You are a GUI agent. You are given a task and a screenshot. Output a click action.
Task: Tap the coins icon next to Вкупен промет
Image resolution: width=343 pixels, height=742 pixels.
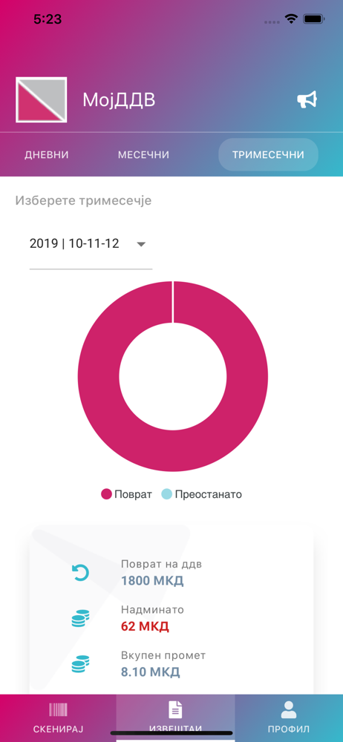point(80,664)
